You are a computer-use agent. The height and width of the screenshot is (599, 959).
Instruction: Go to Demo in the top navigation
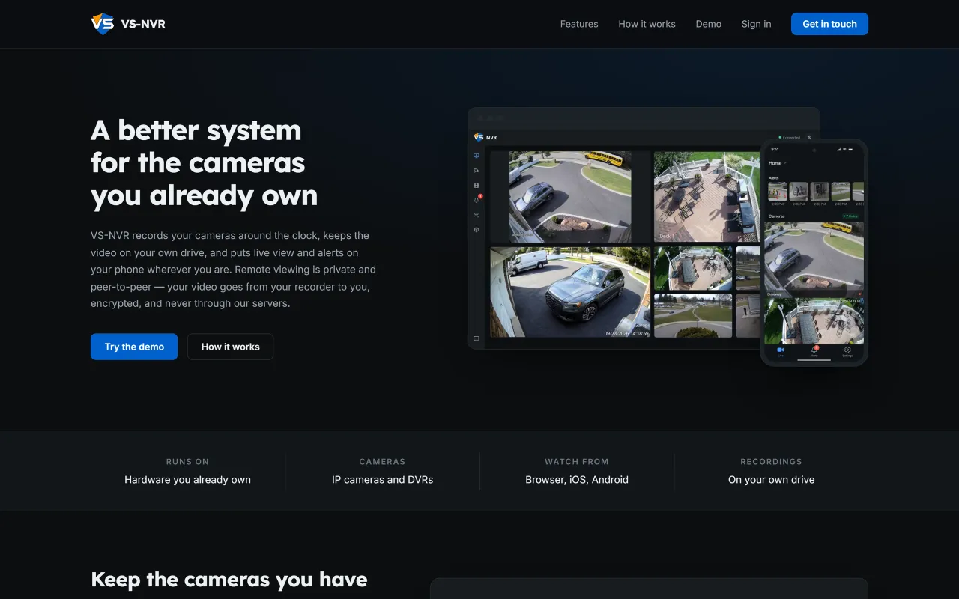708,24
